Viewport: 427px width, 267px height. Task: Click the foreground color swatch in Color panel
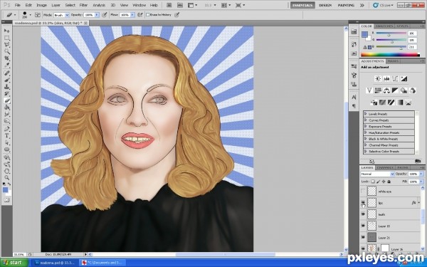[364, 34]
